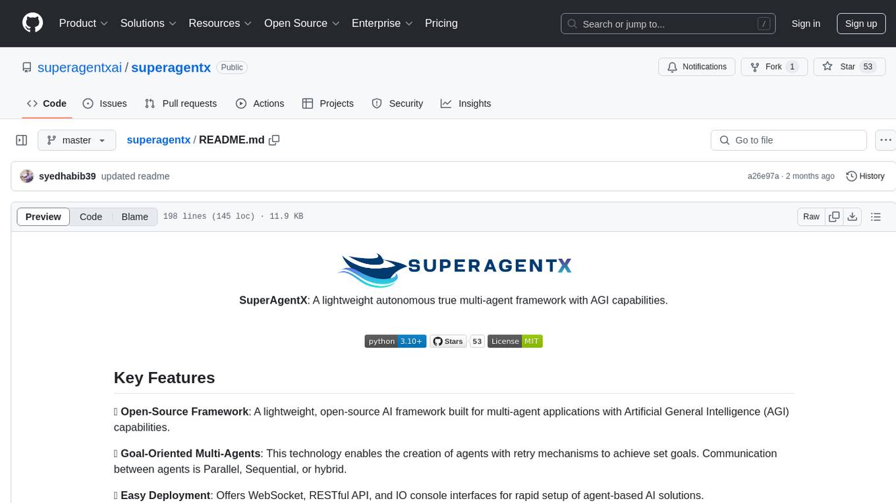Click the syedhabib39 avatar image
This screenshot has height=503, width=896.
[x=27, y=176]
